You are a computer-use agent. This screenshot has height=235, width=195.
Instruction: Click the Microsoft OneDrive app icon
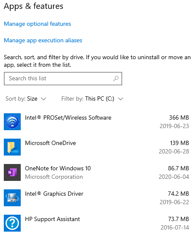click(12, 147)
